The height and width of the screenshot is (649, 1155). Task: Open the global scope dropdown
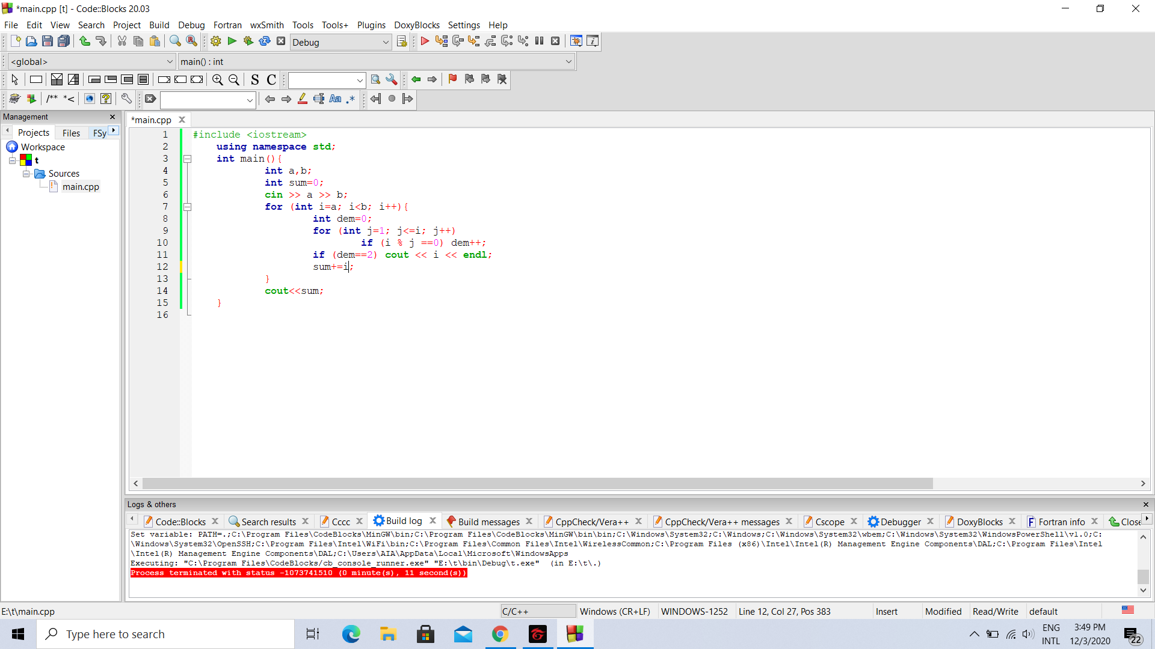[x=170, y=62]
